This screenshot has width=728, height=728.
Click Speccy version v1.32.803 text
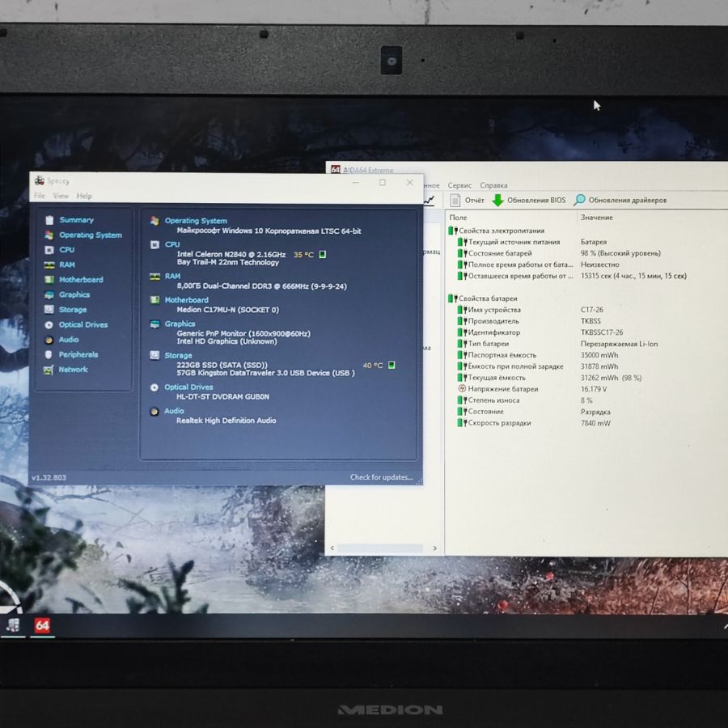(x=49, y=478)
